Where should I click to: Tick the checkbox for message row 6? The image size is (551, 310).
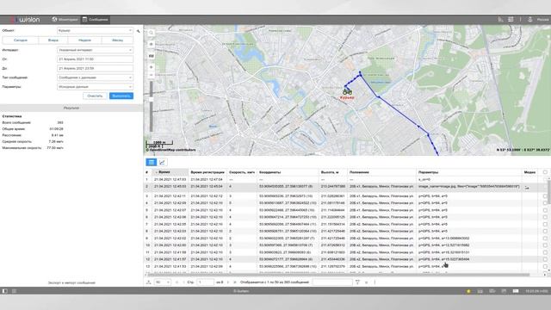[545, 217]
